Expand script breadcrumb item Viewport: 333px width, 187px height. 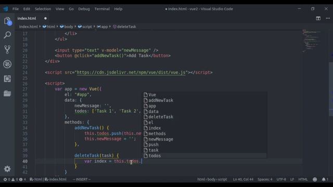click(x=85, y=26)
